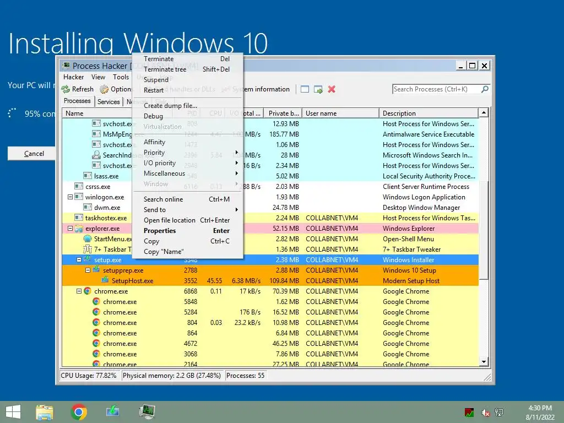564x423 pixels.
Task: Choose Search online menu entry
Action: click(x=187, y=199)
